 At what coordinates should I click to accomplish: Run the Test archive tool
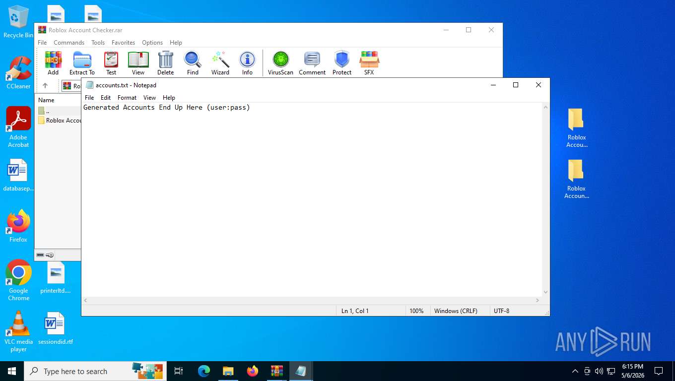tap(111, 63)
